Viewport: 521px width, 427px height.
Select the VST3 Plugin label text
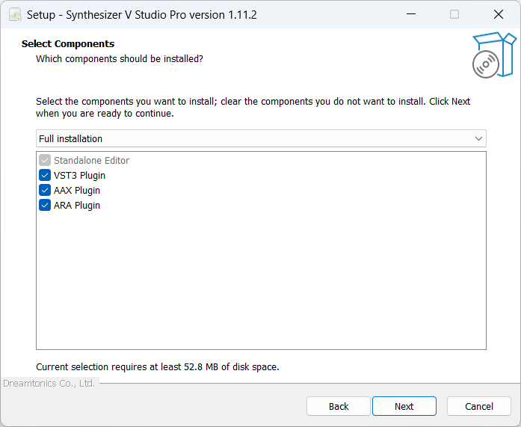point(79,176)
